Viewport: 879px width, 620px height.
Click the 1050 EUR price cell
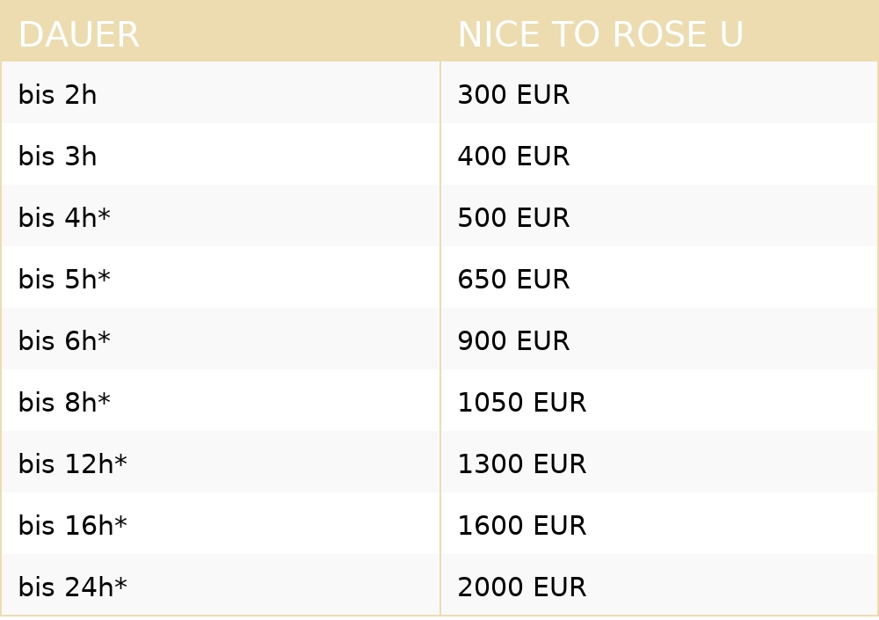coord(521,403)
